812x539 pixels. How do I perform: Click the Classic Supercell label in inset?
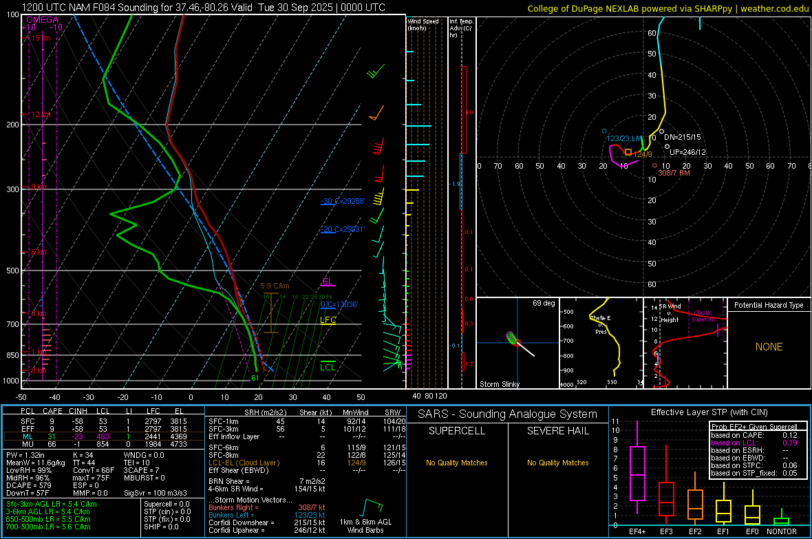(703, 316)
